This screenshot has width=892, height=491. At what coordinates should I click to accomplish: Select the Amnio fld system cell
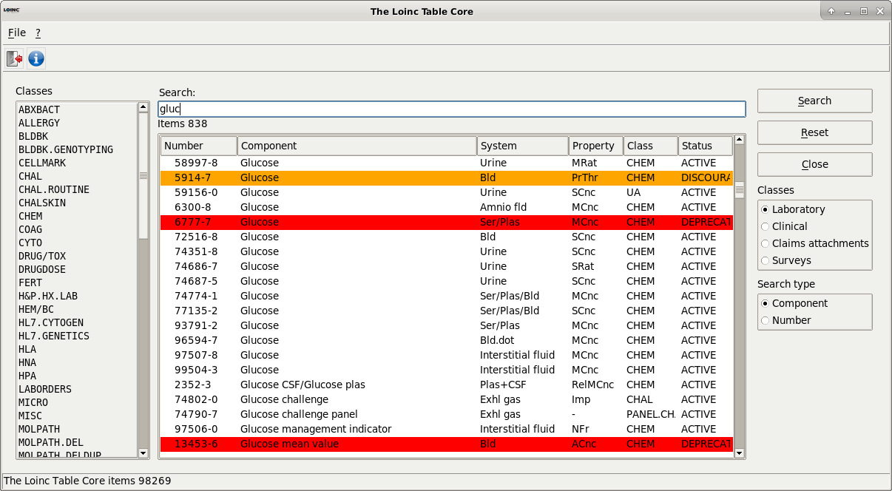pyautogui.click(x=523, y=207)
